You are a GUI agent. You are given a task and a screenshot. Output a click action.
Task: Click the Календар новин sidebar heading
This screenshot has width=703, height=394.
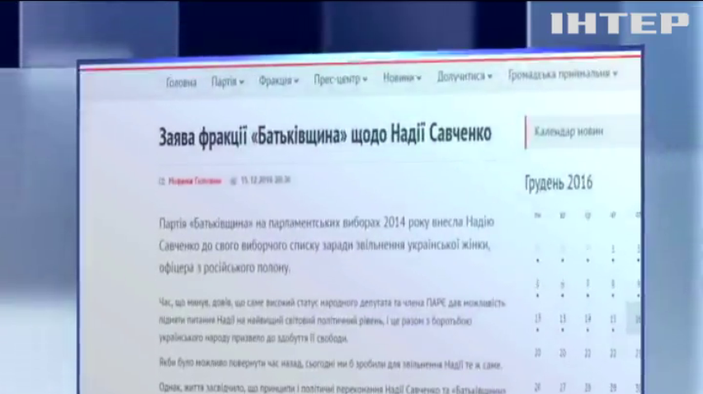click(x=569, y=132)
